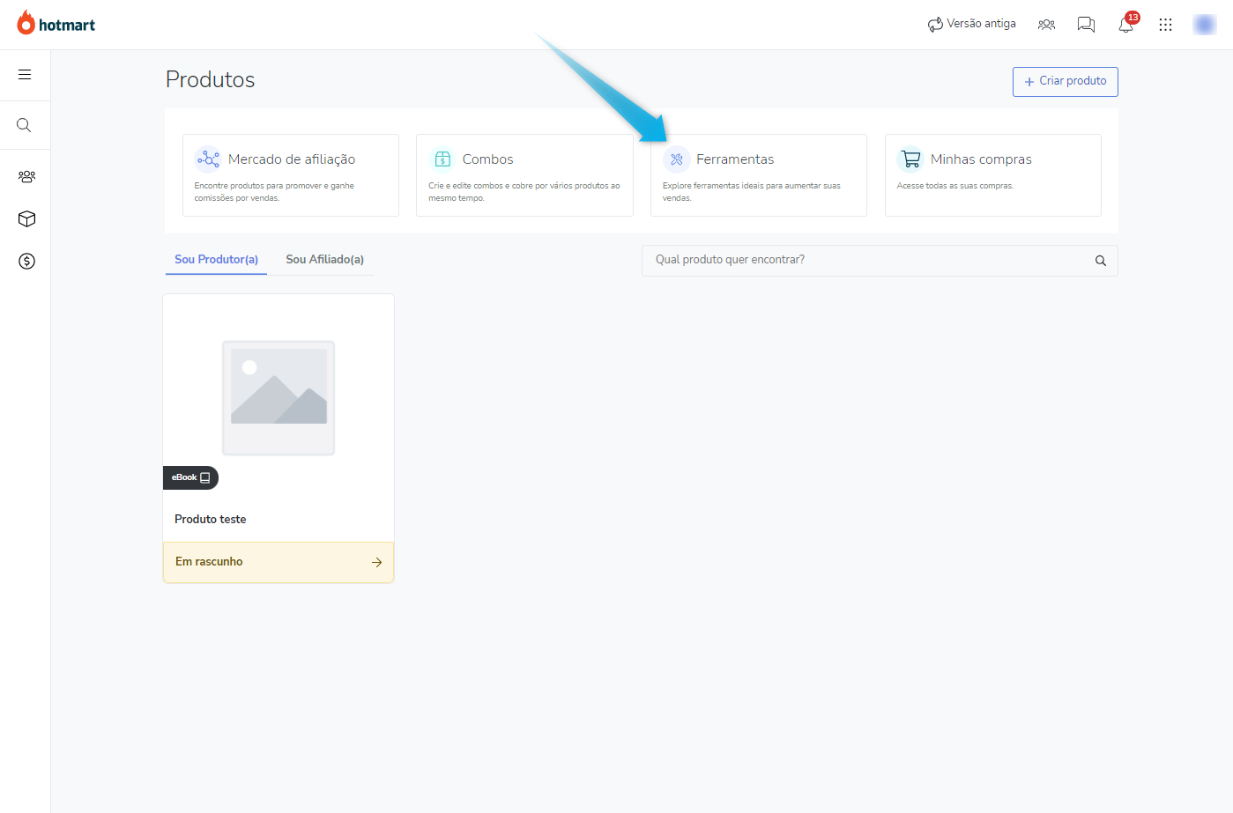Open the people group icon in sidebar
The height and width of the screenshot is (813, 1233).
click(26, 176)
